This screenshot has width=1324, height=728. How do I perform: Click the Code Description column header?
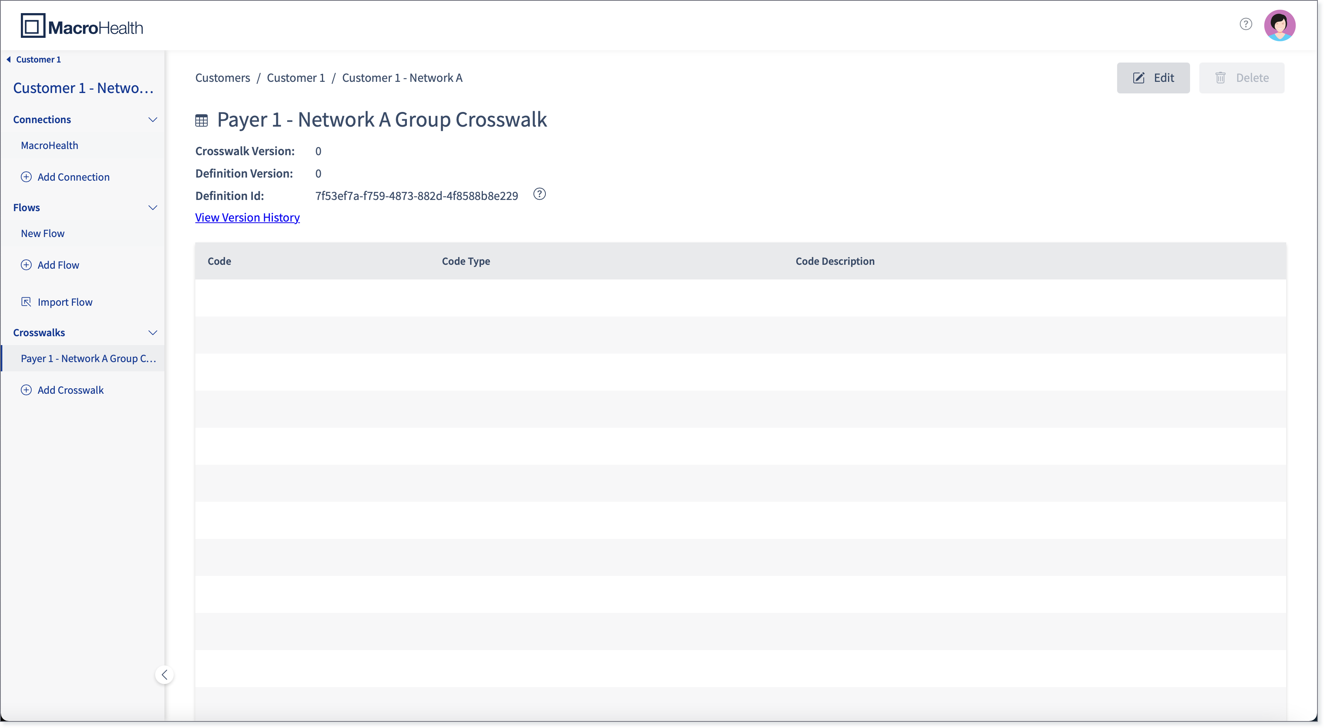click(835, 261)
